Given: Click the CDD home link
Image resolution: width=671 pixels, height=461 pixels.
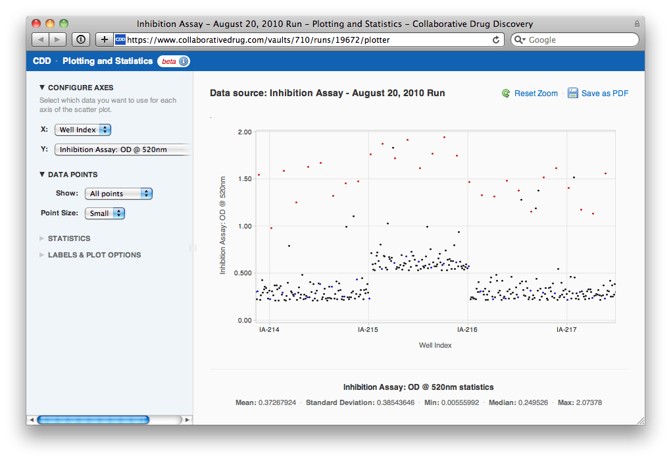Looking at the screenshot, I should [42, 61].
